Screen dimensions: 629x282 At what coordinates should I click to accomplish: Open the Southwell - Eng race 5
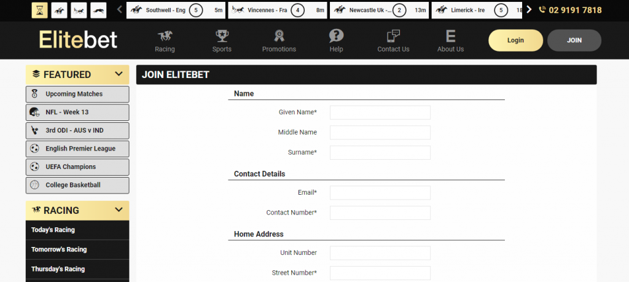point(176,10)
